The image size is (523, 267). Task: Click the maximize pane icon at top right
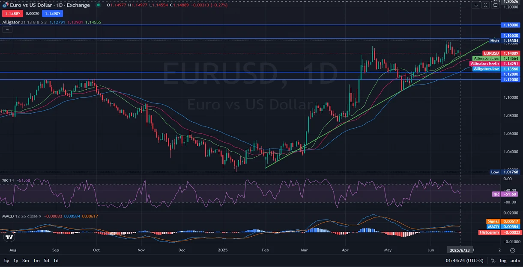496,5
